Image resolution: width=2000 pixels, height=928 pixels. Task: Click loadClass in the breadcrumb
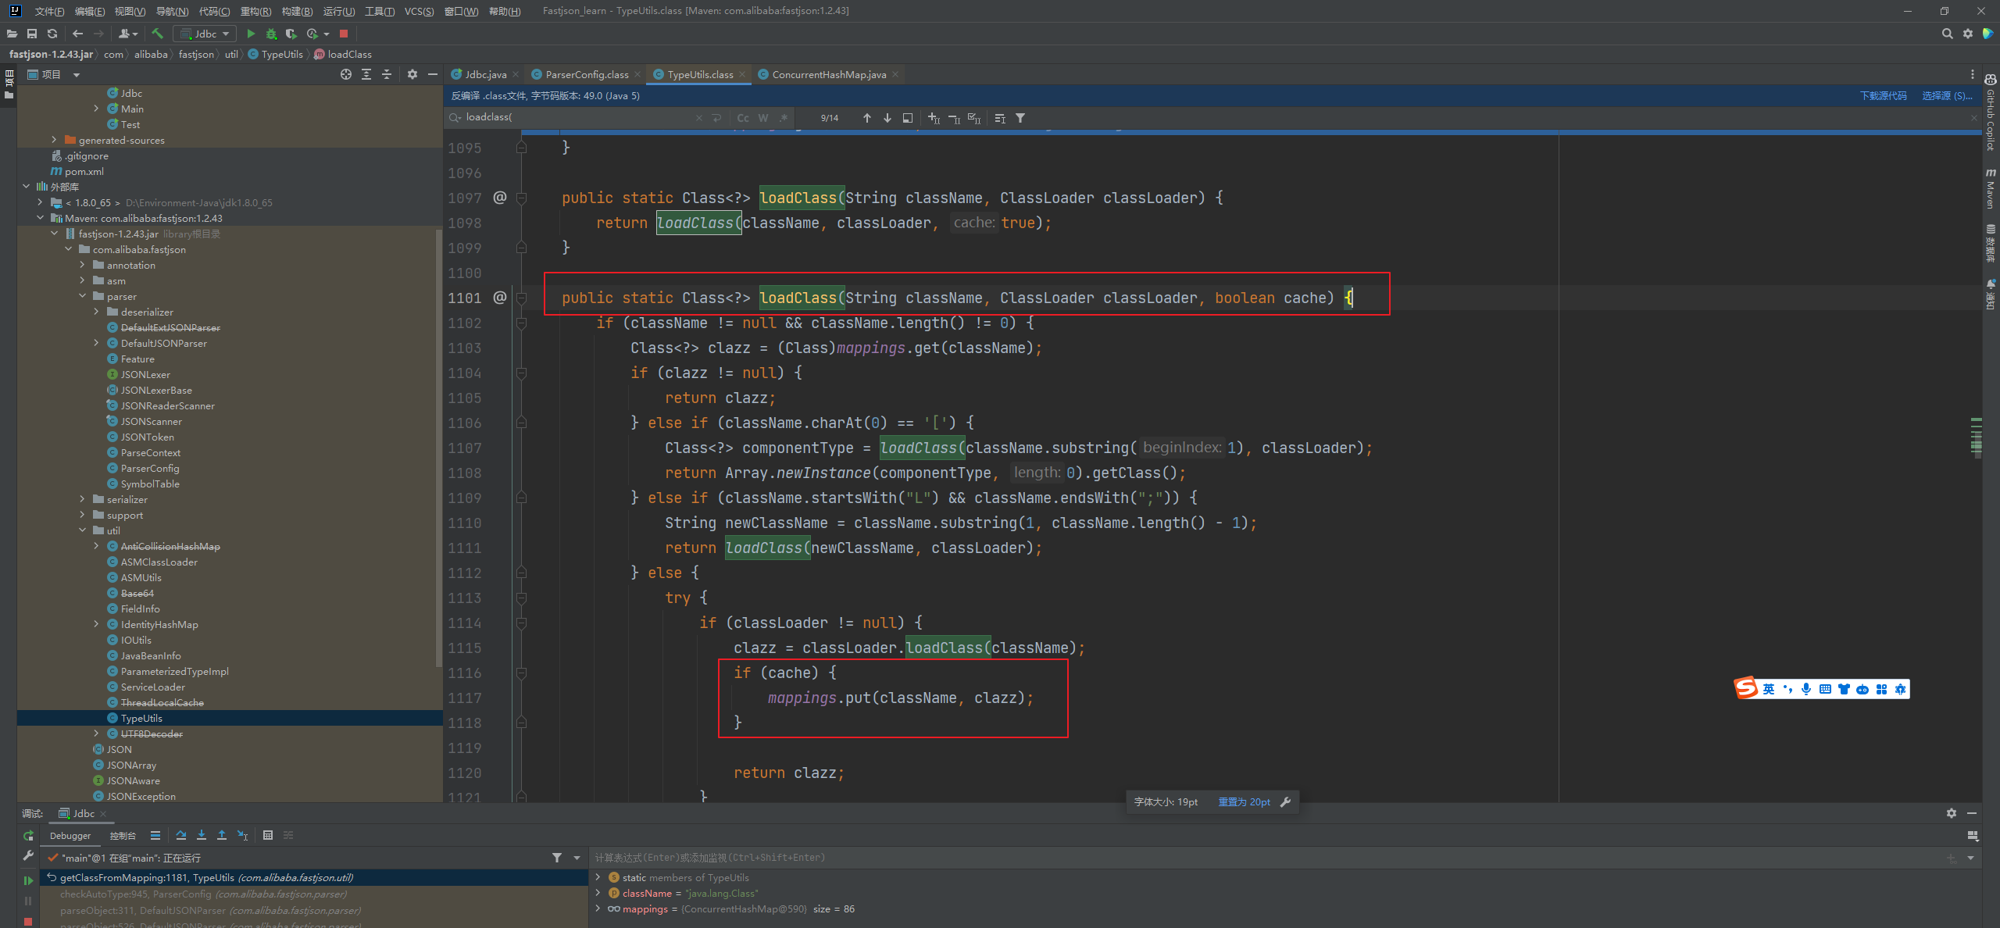pos(349,55)
